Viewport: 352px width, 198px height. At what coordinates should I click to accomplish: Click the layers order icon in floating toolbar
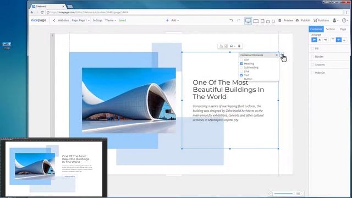(231, 46)
